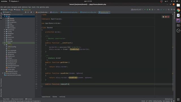This screenshot has height=102, width=181.
Task: Expand the Exceptions folder arrow
Action: coord(6,22)
